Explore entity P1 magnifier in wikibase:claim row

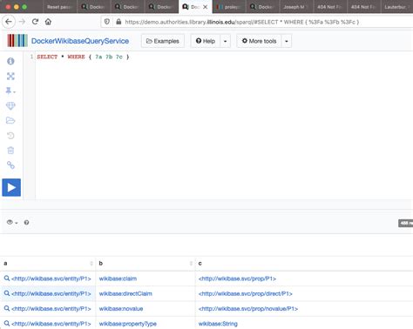pyautogui.click(x=7, y=279)
